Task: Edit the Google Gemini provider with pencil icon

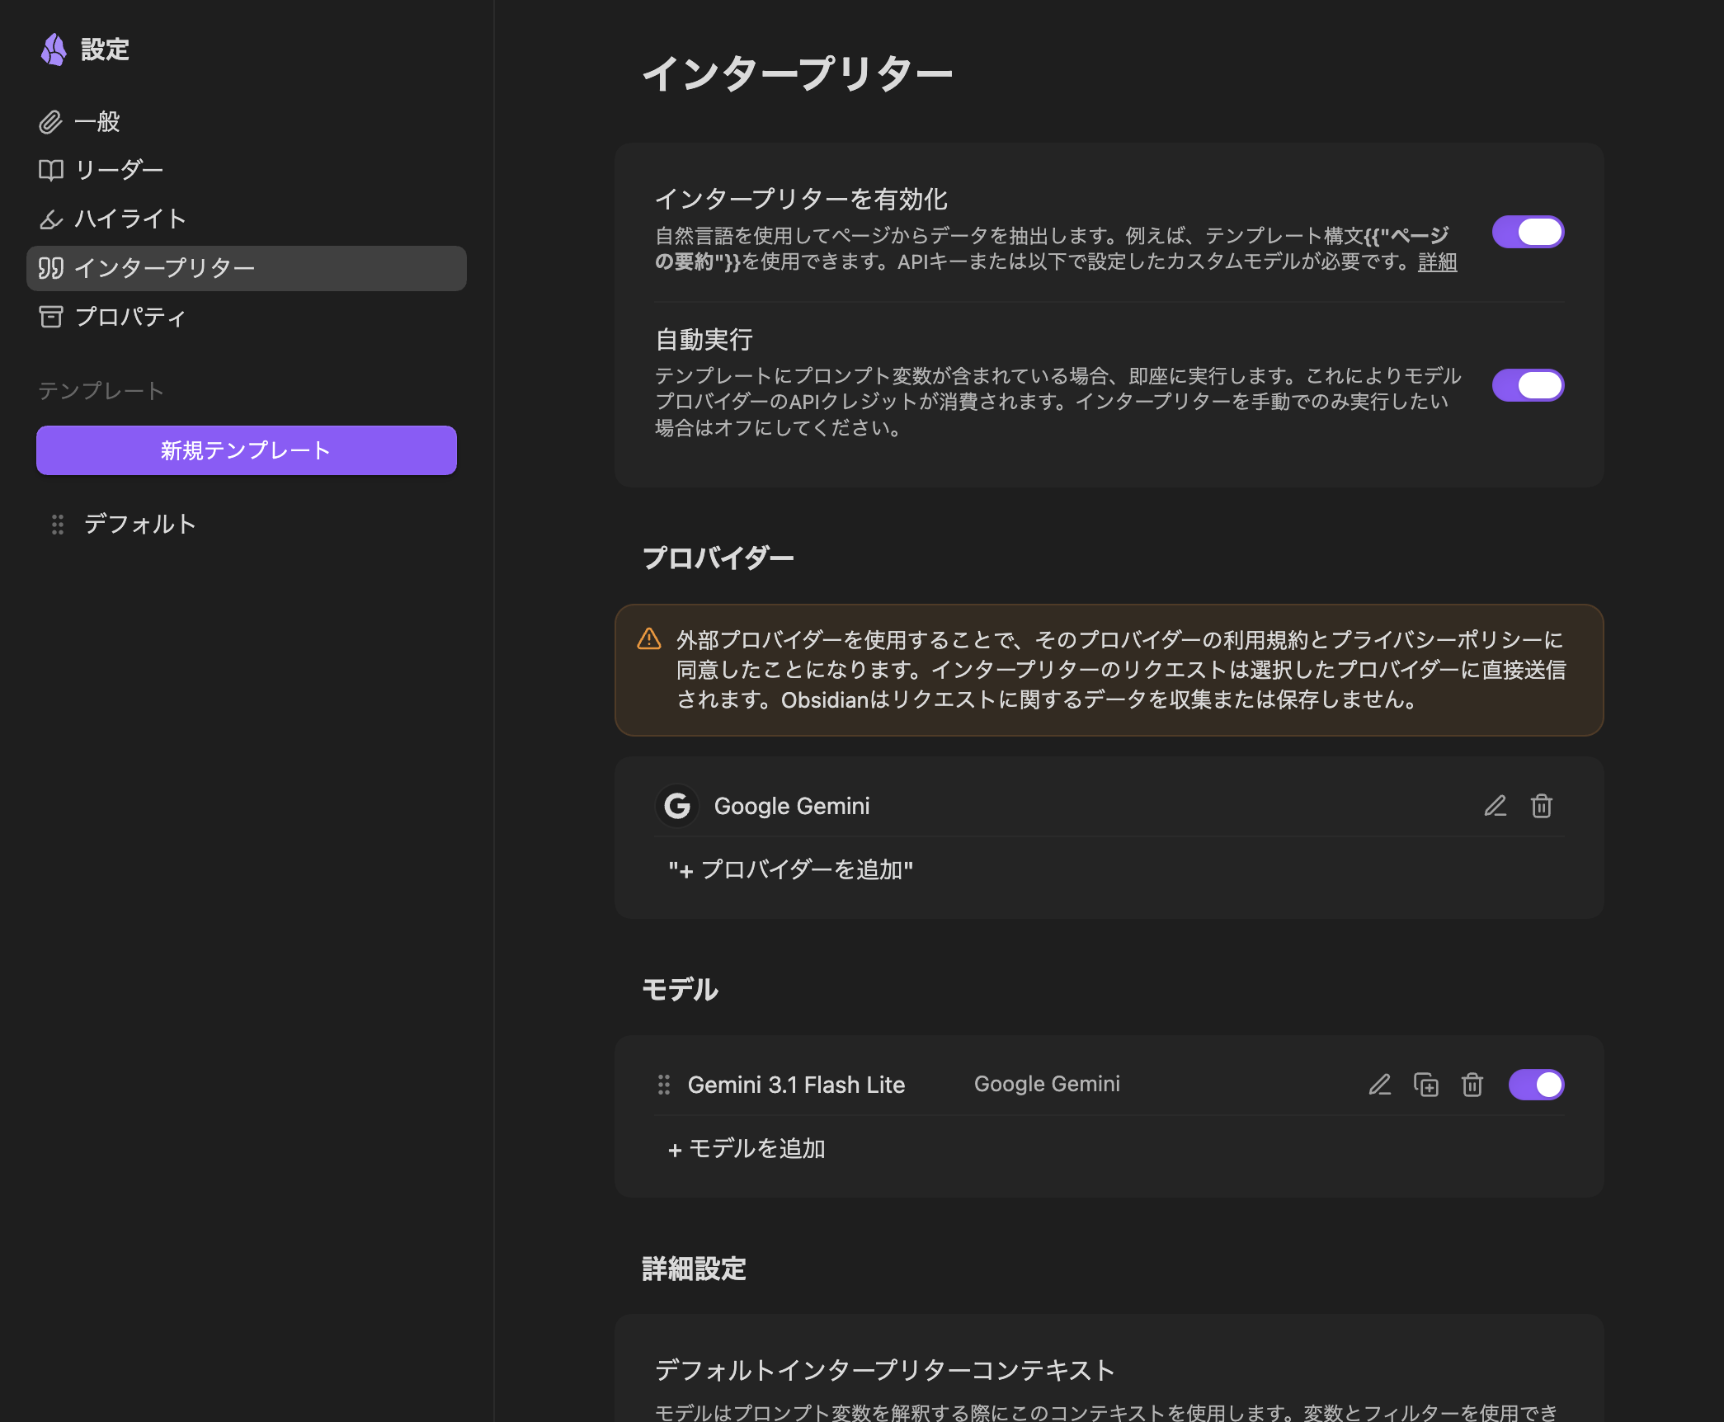Action: pos(1496,806)
